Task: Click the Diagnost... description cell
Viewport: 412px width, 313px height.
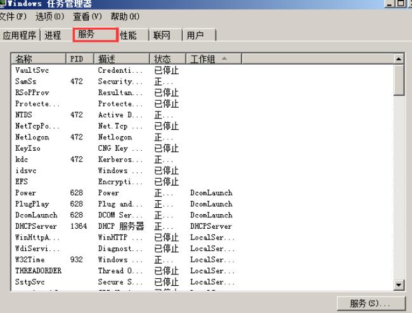Action: (120, 248)
